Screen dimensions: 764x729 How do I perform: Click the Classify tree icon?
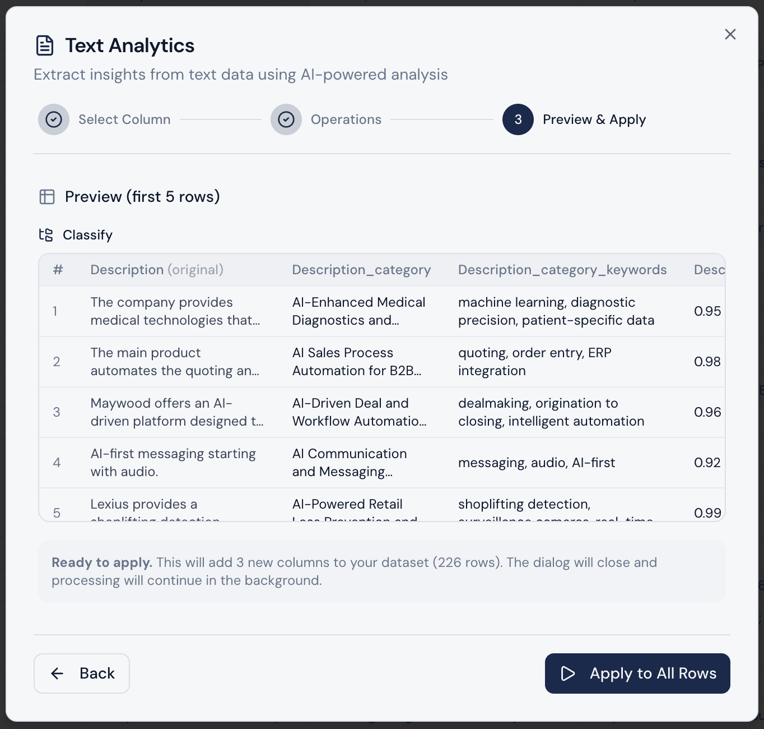click(46, 235)
